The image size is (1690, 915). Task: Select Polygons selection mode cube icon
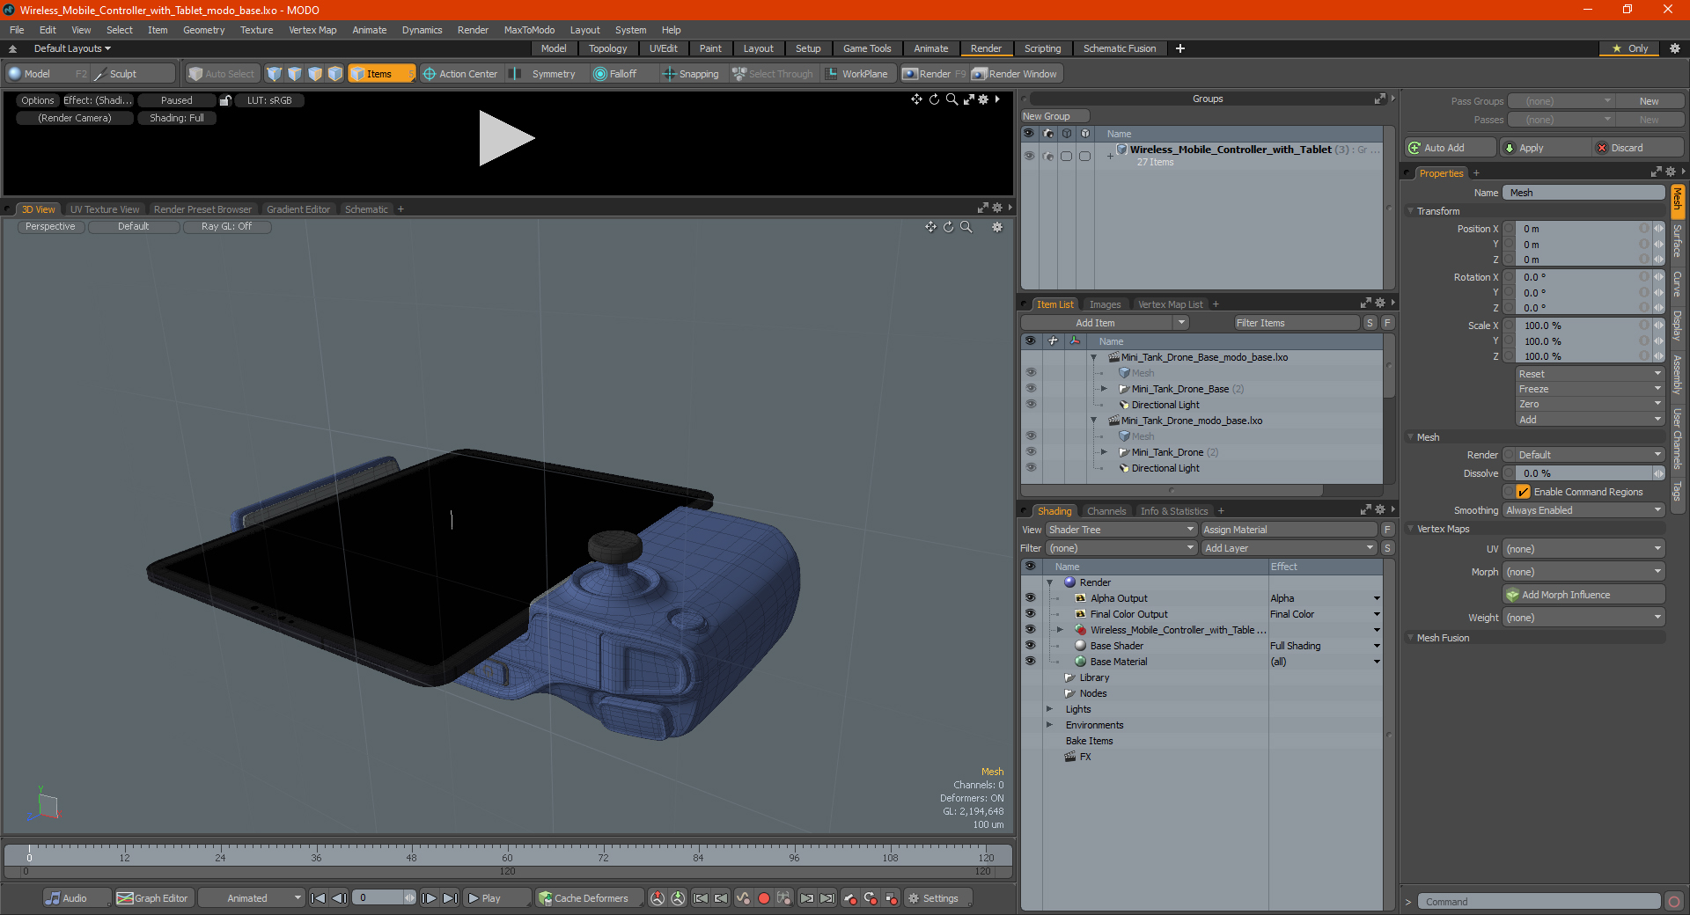pos(315,74)
